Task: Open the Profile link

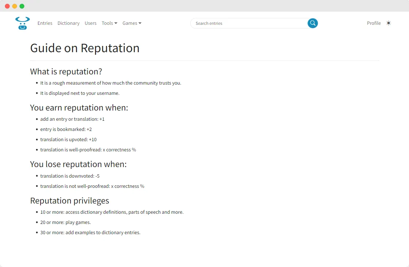Action: [x=374, y=23]
